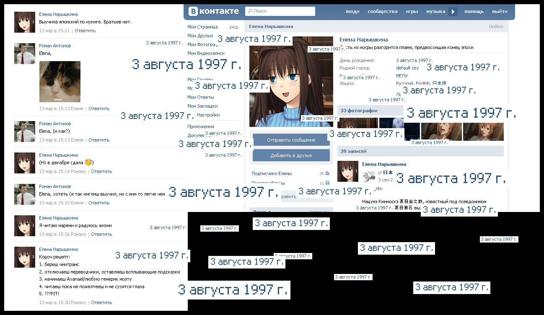Open Мои Ответы
The width and height of the screenshot is (544, 315).
click(x=200, y=97)
